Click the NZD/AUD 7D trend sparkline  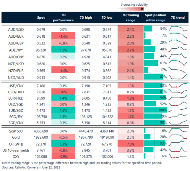(x=178, y=76)
